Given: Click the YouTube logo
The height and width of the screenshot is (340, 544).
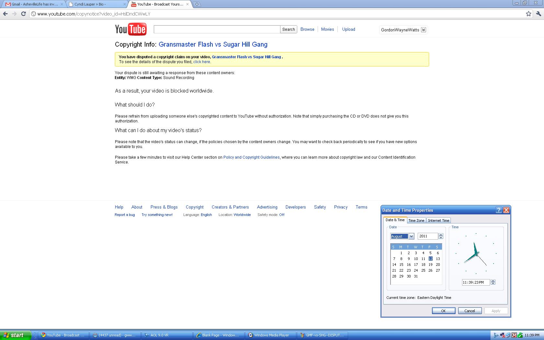Looking at the screenshot, I should [x=130, y=29].
